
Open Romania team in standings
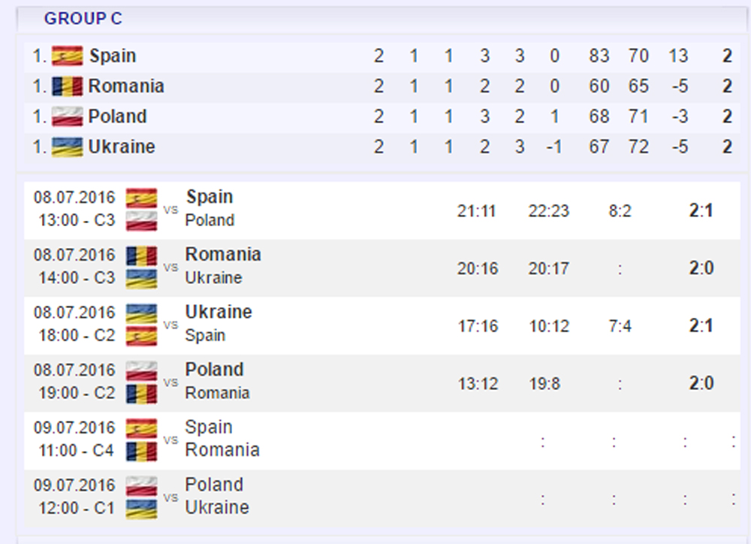(x=126, y=86)
